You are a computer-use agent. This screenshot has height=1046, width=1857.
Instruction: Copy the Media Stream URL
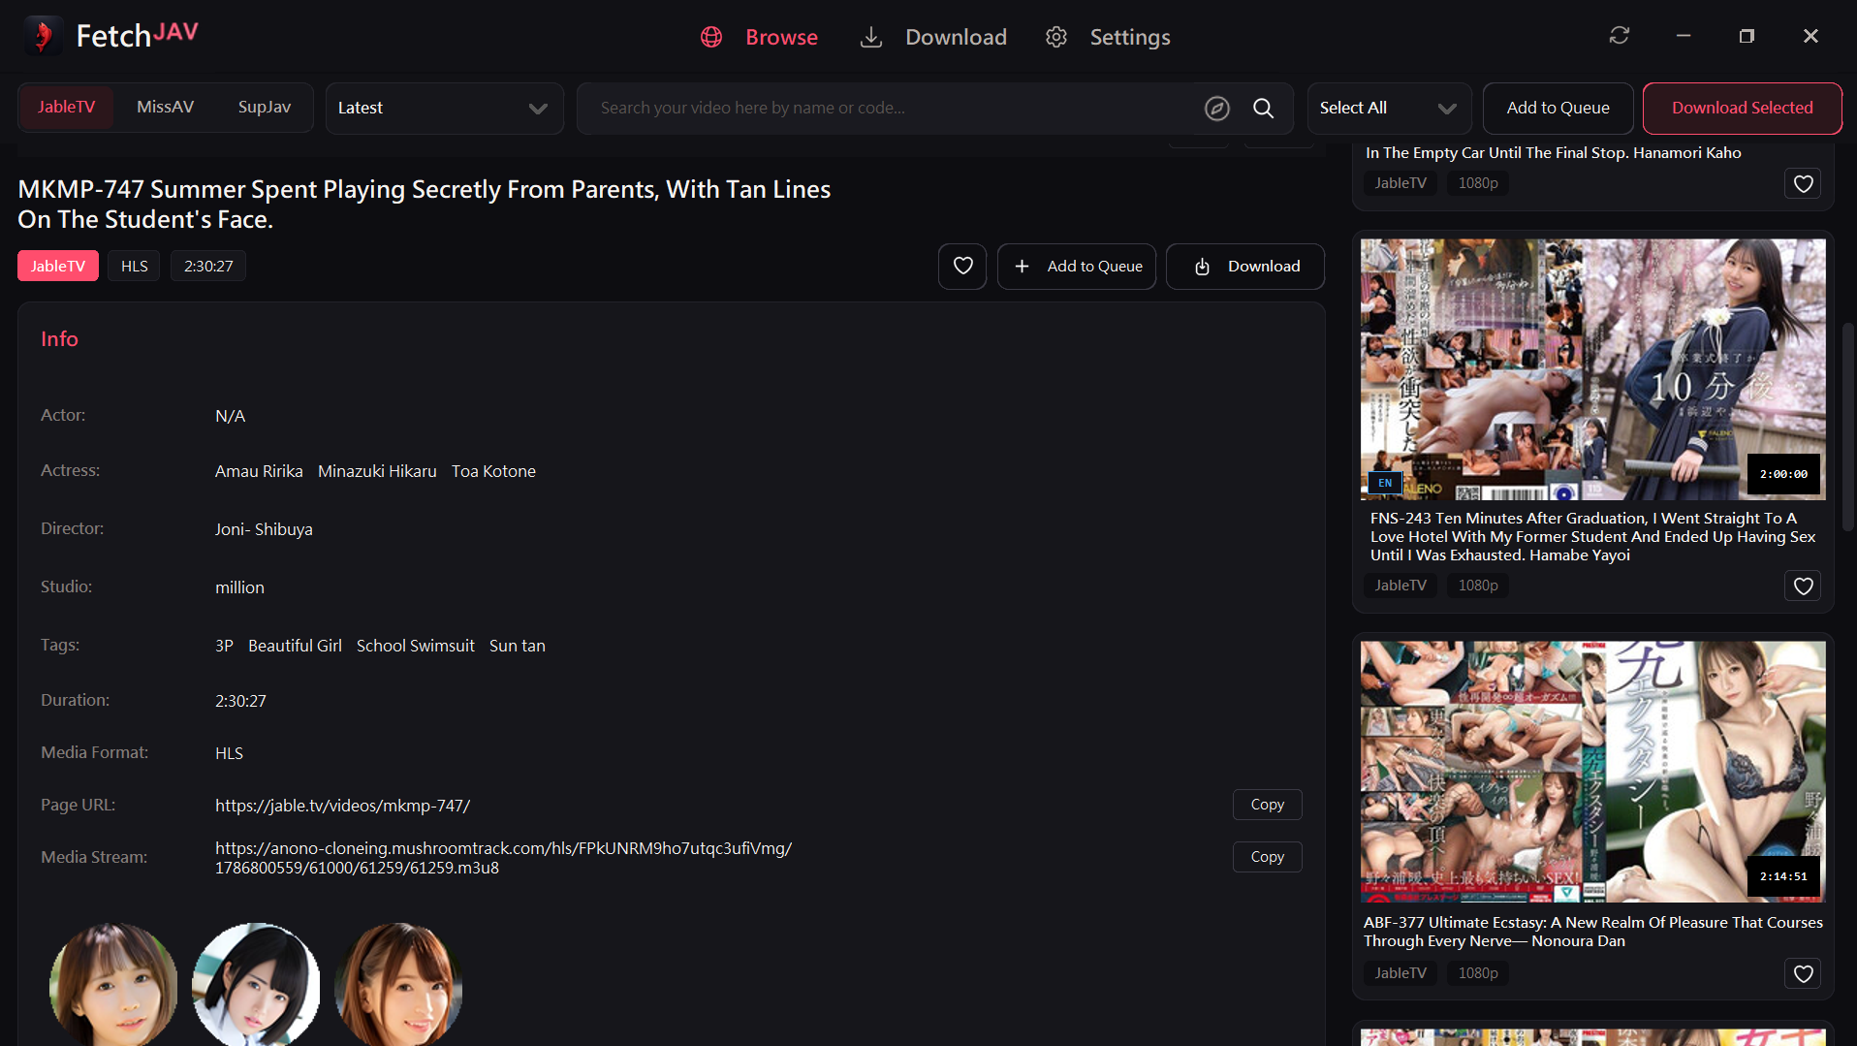pyautogui.click(x=1267, y=857)
